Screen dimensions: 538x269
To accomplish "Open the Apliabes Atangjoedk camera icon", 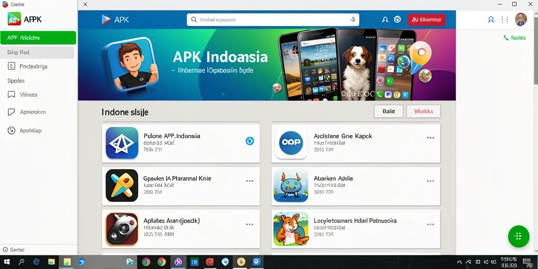I will (x=122, y=229).
